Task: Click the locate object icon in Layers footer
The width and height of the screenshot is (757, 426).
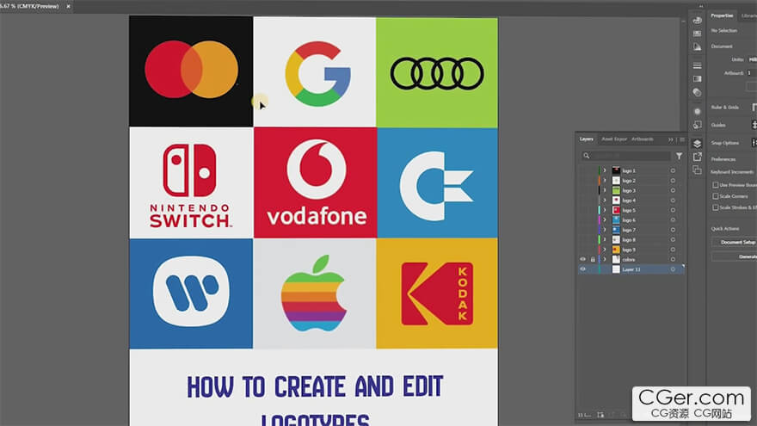Action: click(600, 415)
